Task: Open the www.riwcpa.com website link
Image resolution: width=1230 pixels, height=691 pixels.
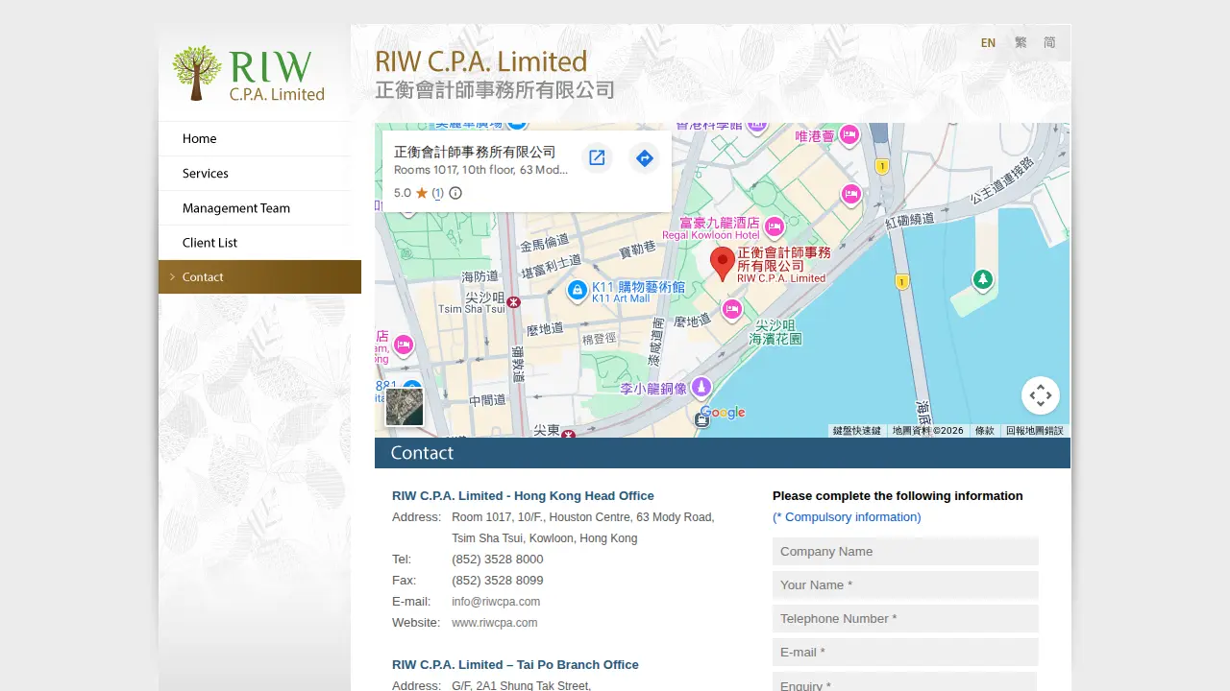Action: (x=494, y=623)
